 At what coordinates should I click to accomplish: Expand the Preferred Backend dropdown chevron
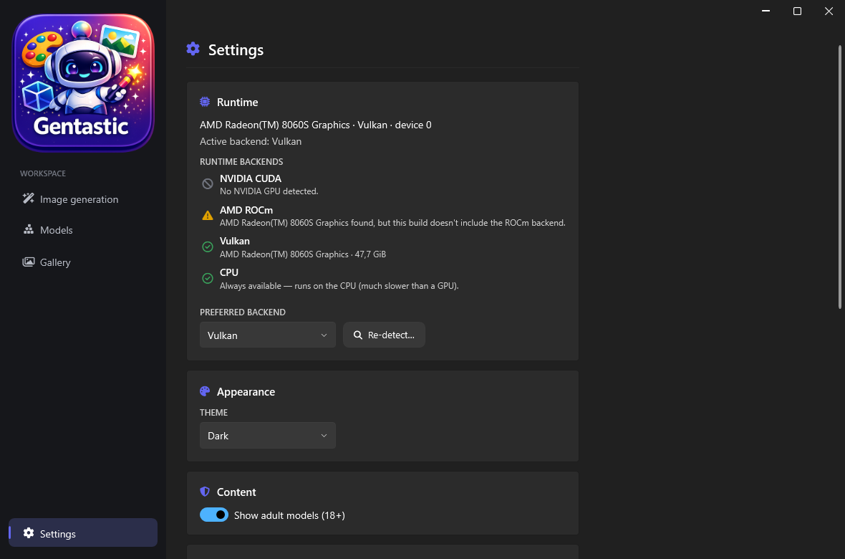324,335
